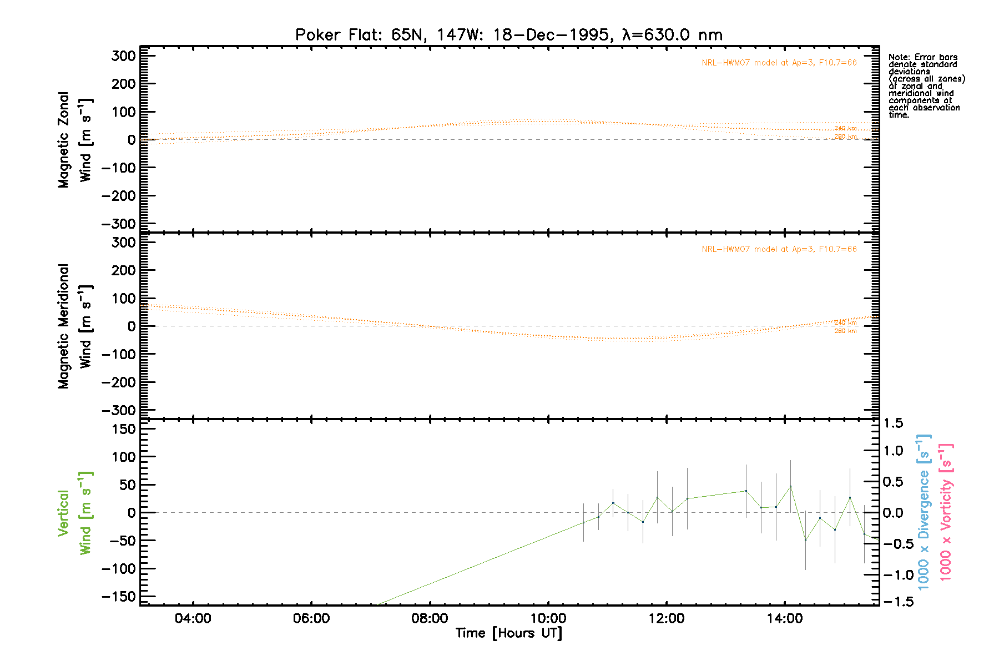Click the 10:00 time tick label
This screenshot has height=666, width=999.
[548, 618]
